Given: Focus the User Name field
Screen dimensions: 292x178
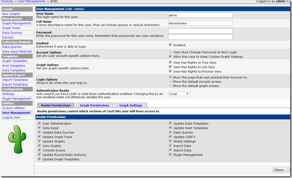Looking at the screenshot, I should click(200, 15).
